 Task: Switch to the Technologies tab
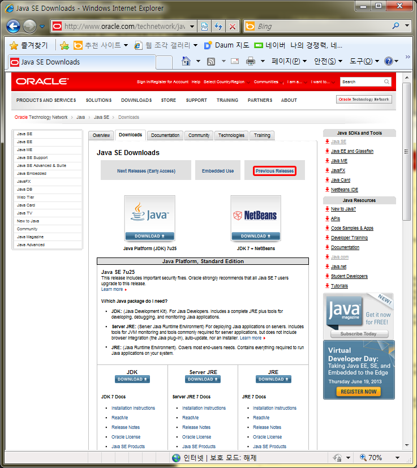(x=231, y=135)
